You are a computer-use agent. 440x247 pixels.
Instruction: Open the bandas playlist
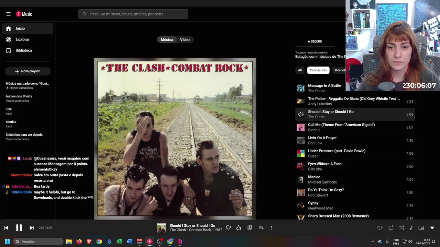coord(27,124)
